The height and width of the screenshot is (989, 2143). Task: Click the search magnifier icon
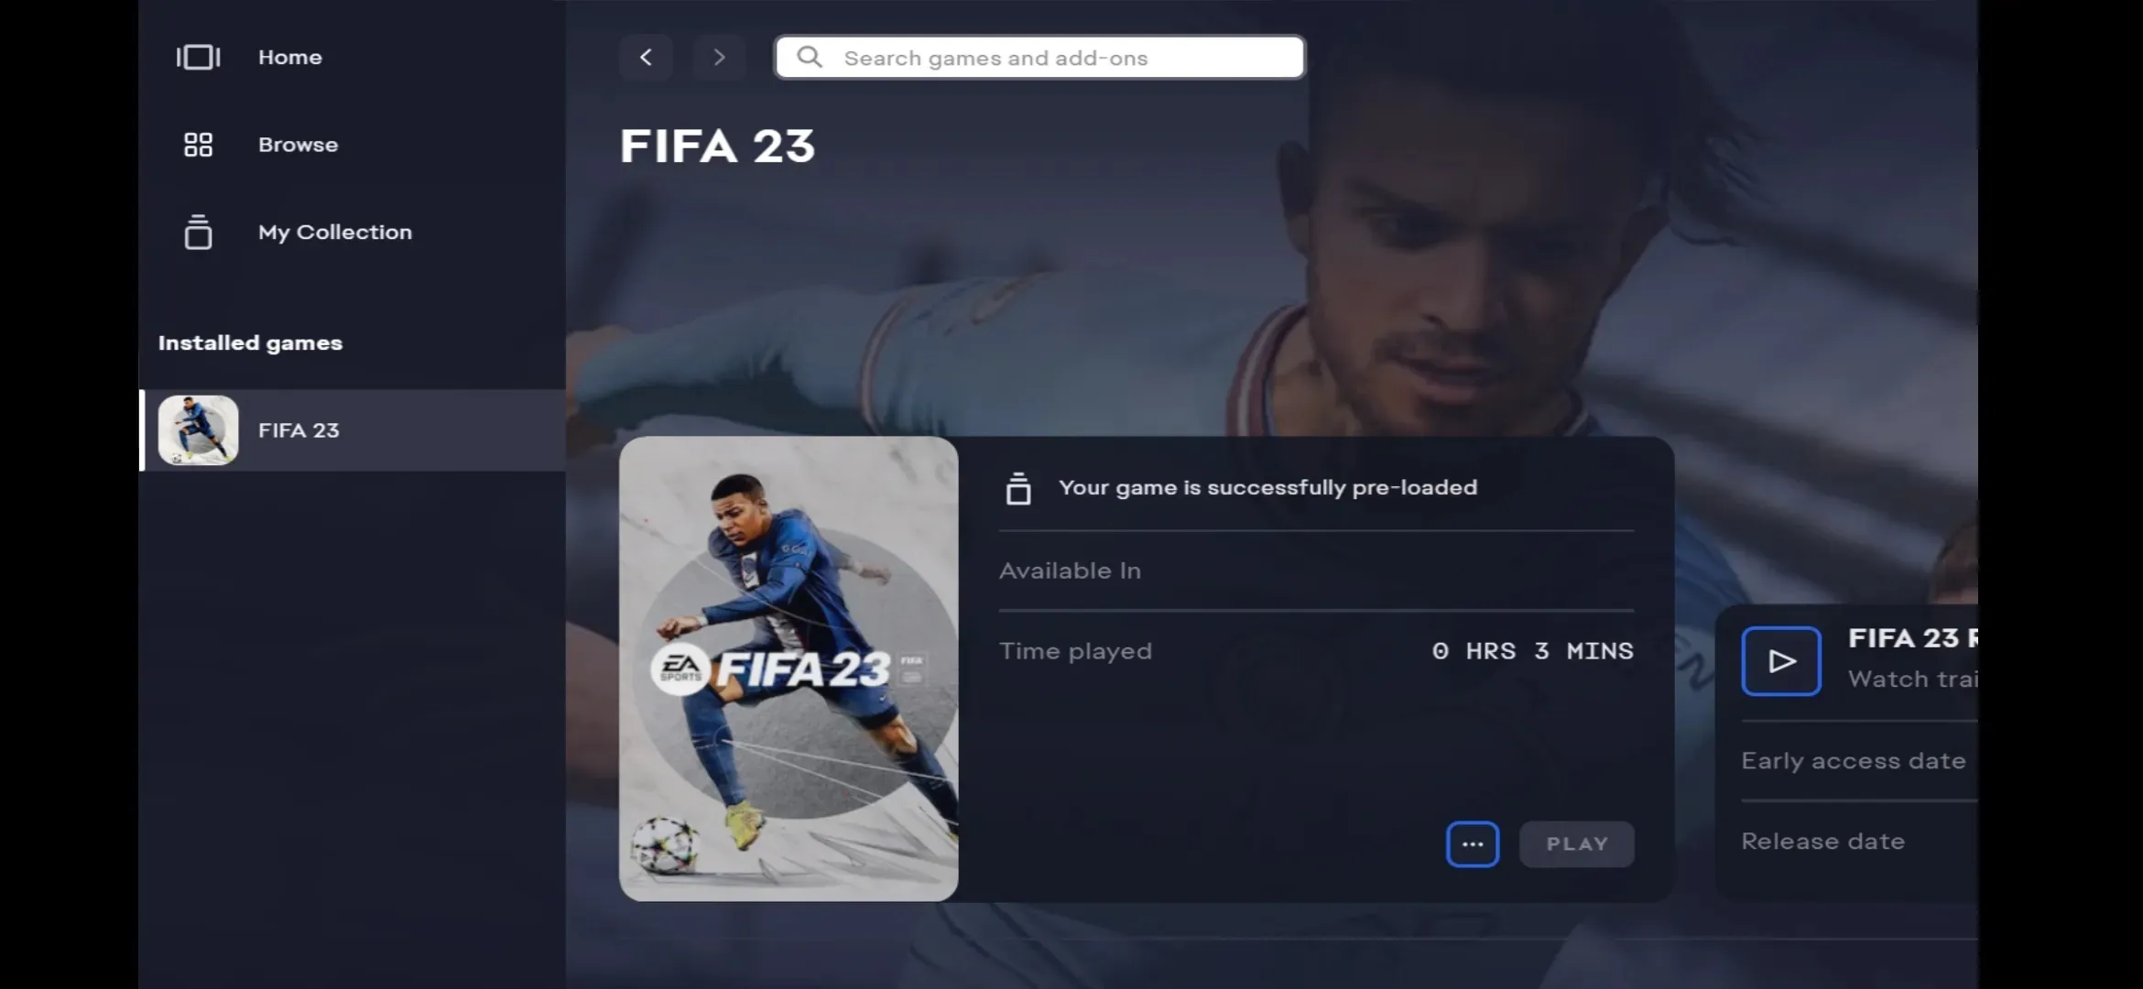click(x=809, y=58)
